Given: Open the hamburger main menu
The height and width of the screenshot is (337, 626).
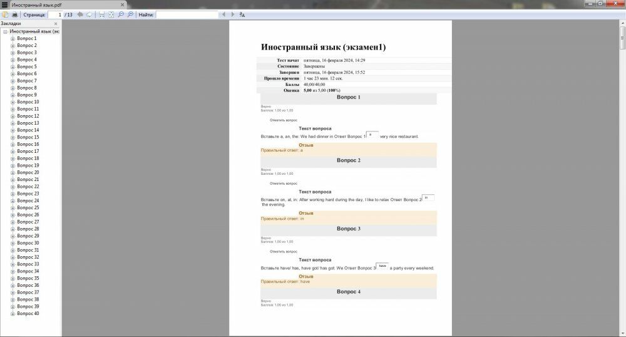Looking at the screenshot, I should [5, 5].
